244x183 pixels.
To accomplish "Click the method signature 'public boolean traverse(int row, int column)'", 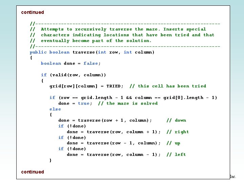I will click(92, 52).
